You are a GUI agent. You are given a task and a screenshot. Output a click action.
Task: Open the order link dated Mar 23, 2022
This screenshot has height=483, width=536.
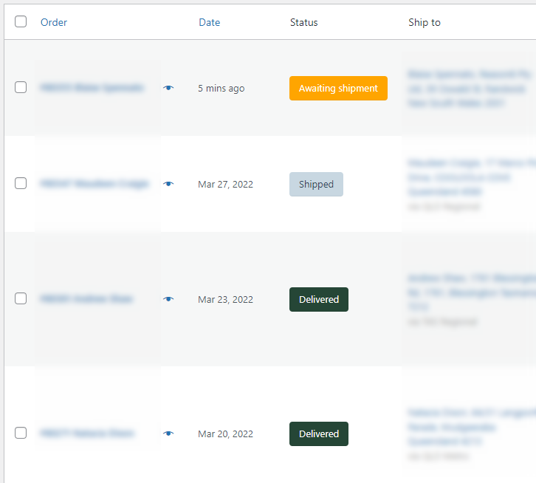(x=86, y=299)
